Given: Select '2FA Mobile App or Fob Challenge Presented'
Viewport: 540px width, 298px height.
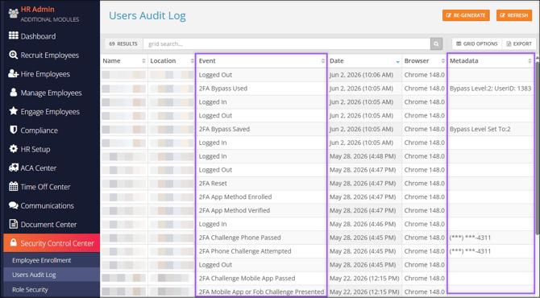Looking at the screenshot, I should click(x=261, y=292).
